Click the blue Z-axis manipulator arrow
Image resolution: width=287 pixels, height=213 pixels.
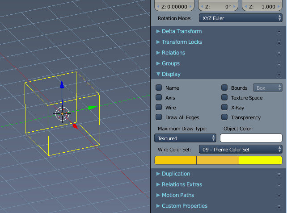coord(62,85)
